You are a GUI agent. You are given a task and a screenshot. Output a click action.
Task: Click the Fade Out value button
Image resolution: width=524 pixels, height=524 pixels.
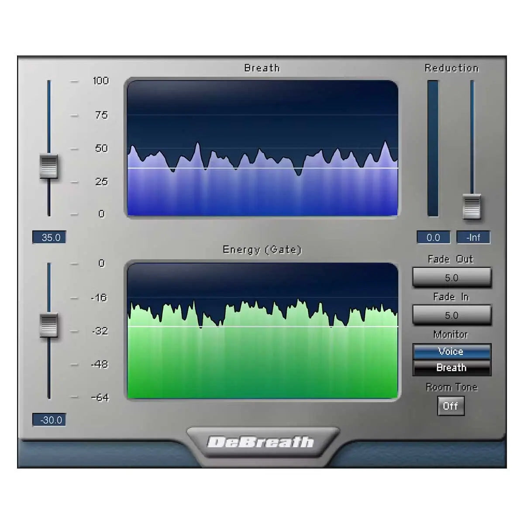tap(452, 278)
